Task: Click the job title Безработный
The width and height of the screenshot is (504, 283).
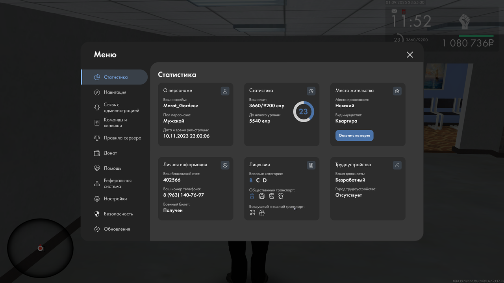Action: coord(350,180)
